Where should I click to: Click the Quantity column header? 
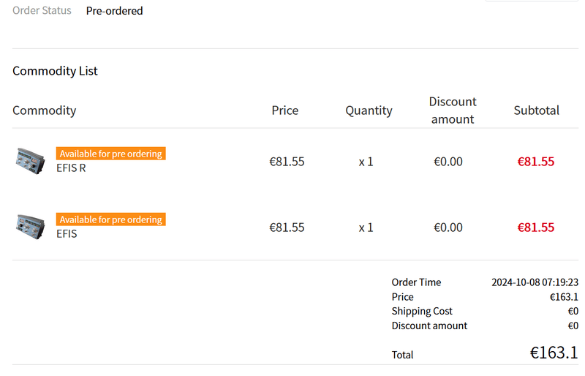[369, 110]
